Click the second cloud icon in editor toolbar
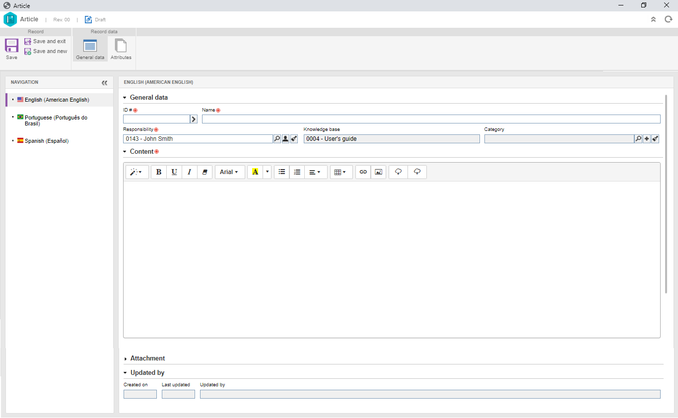 tap(417, 172)
